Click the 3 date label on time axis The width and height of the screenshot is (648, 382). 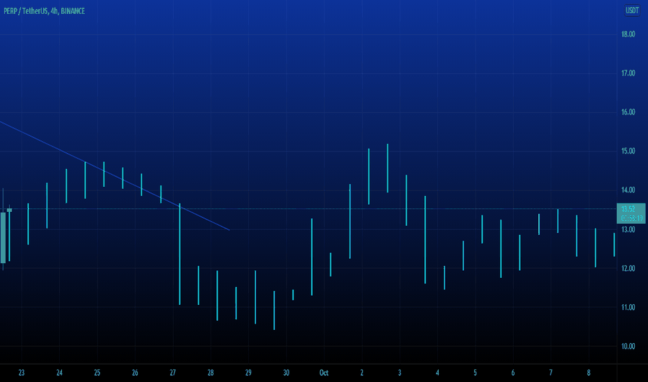pos(400,373)
